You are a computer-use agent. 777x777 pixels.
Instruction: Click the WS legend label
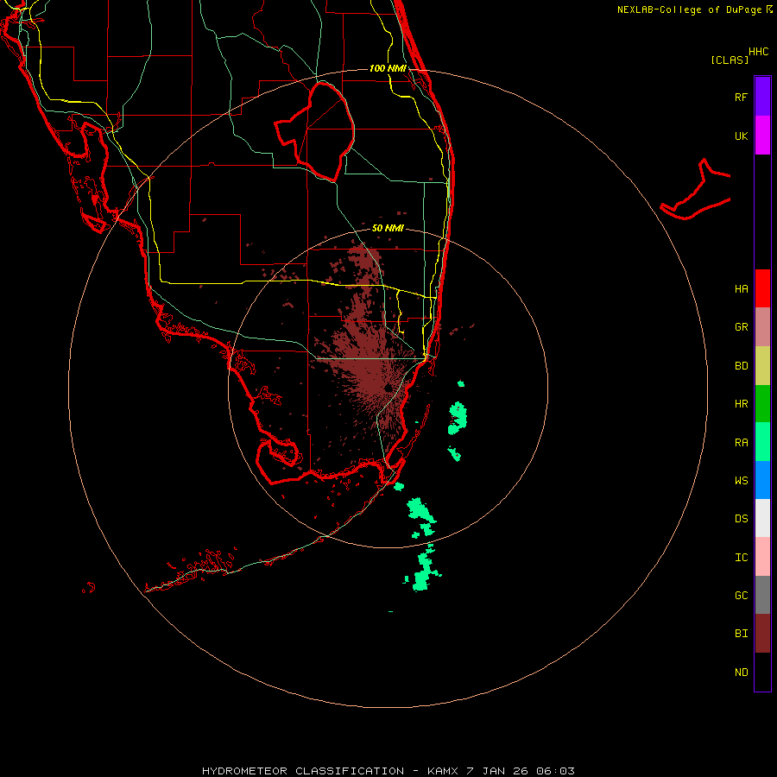click(741, 480)
